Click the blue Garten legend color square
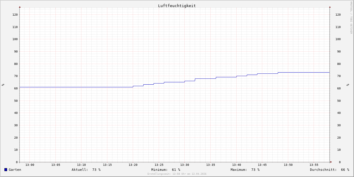Image resolution: width=354 pixels, height=177 pixels. click(6, 170)
